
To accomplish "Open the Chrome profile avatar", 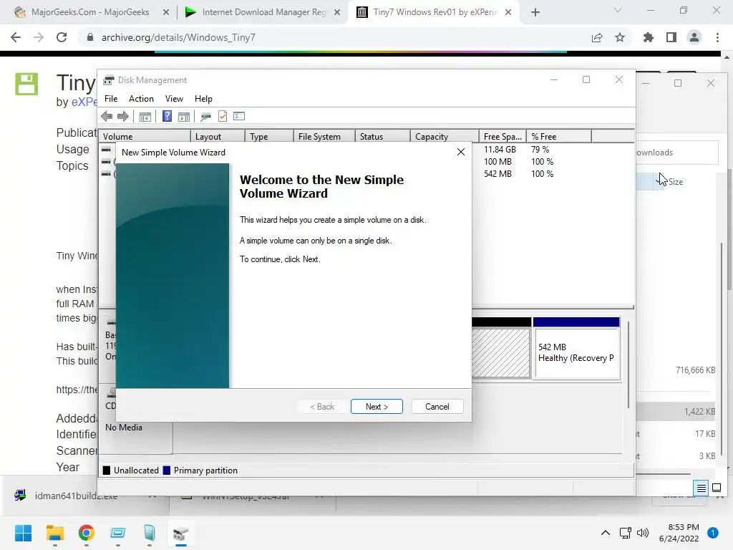I will (694, 37).
